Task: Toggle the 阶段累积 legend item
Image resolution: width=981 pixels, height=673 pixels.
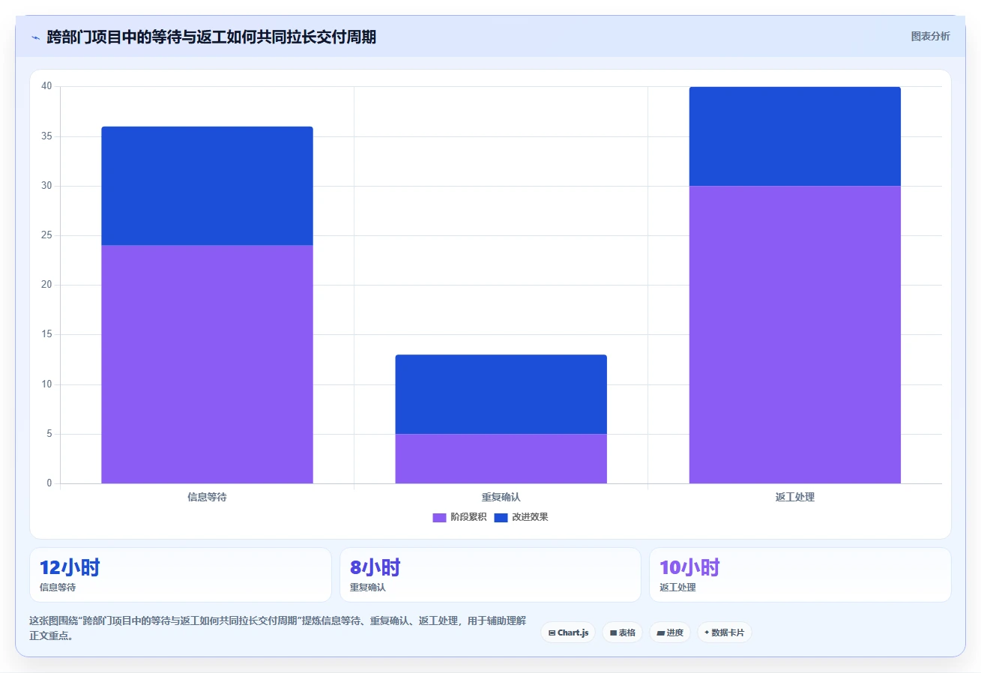Action: click(459, 517)
